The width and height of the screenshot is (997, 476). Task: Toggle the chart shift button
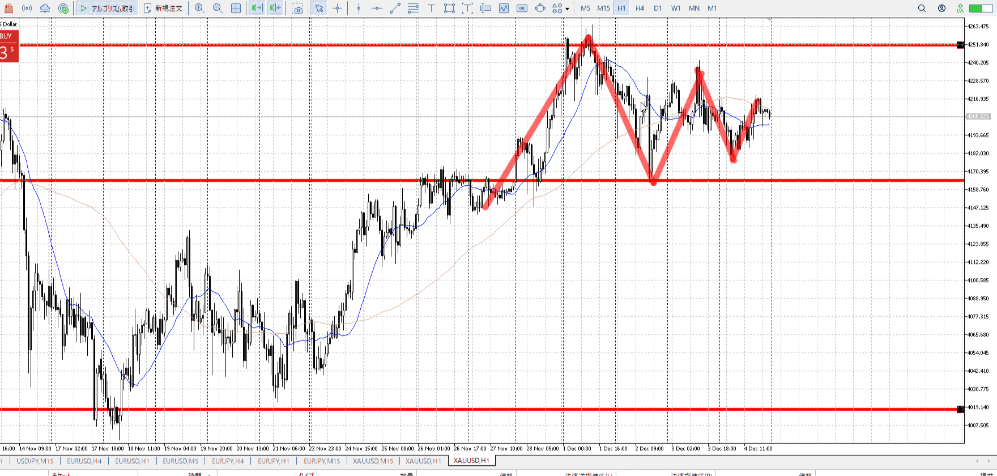[275, 8]
